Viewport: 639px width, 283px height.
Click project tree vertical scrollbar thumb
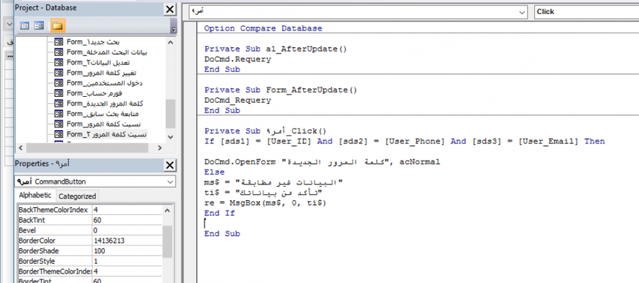171,114
